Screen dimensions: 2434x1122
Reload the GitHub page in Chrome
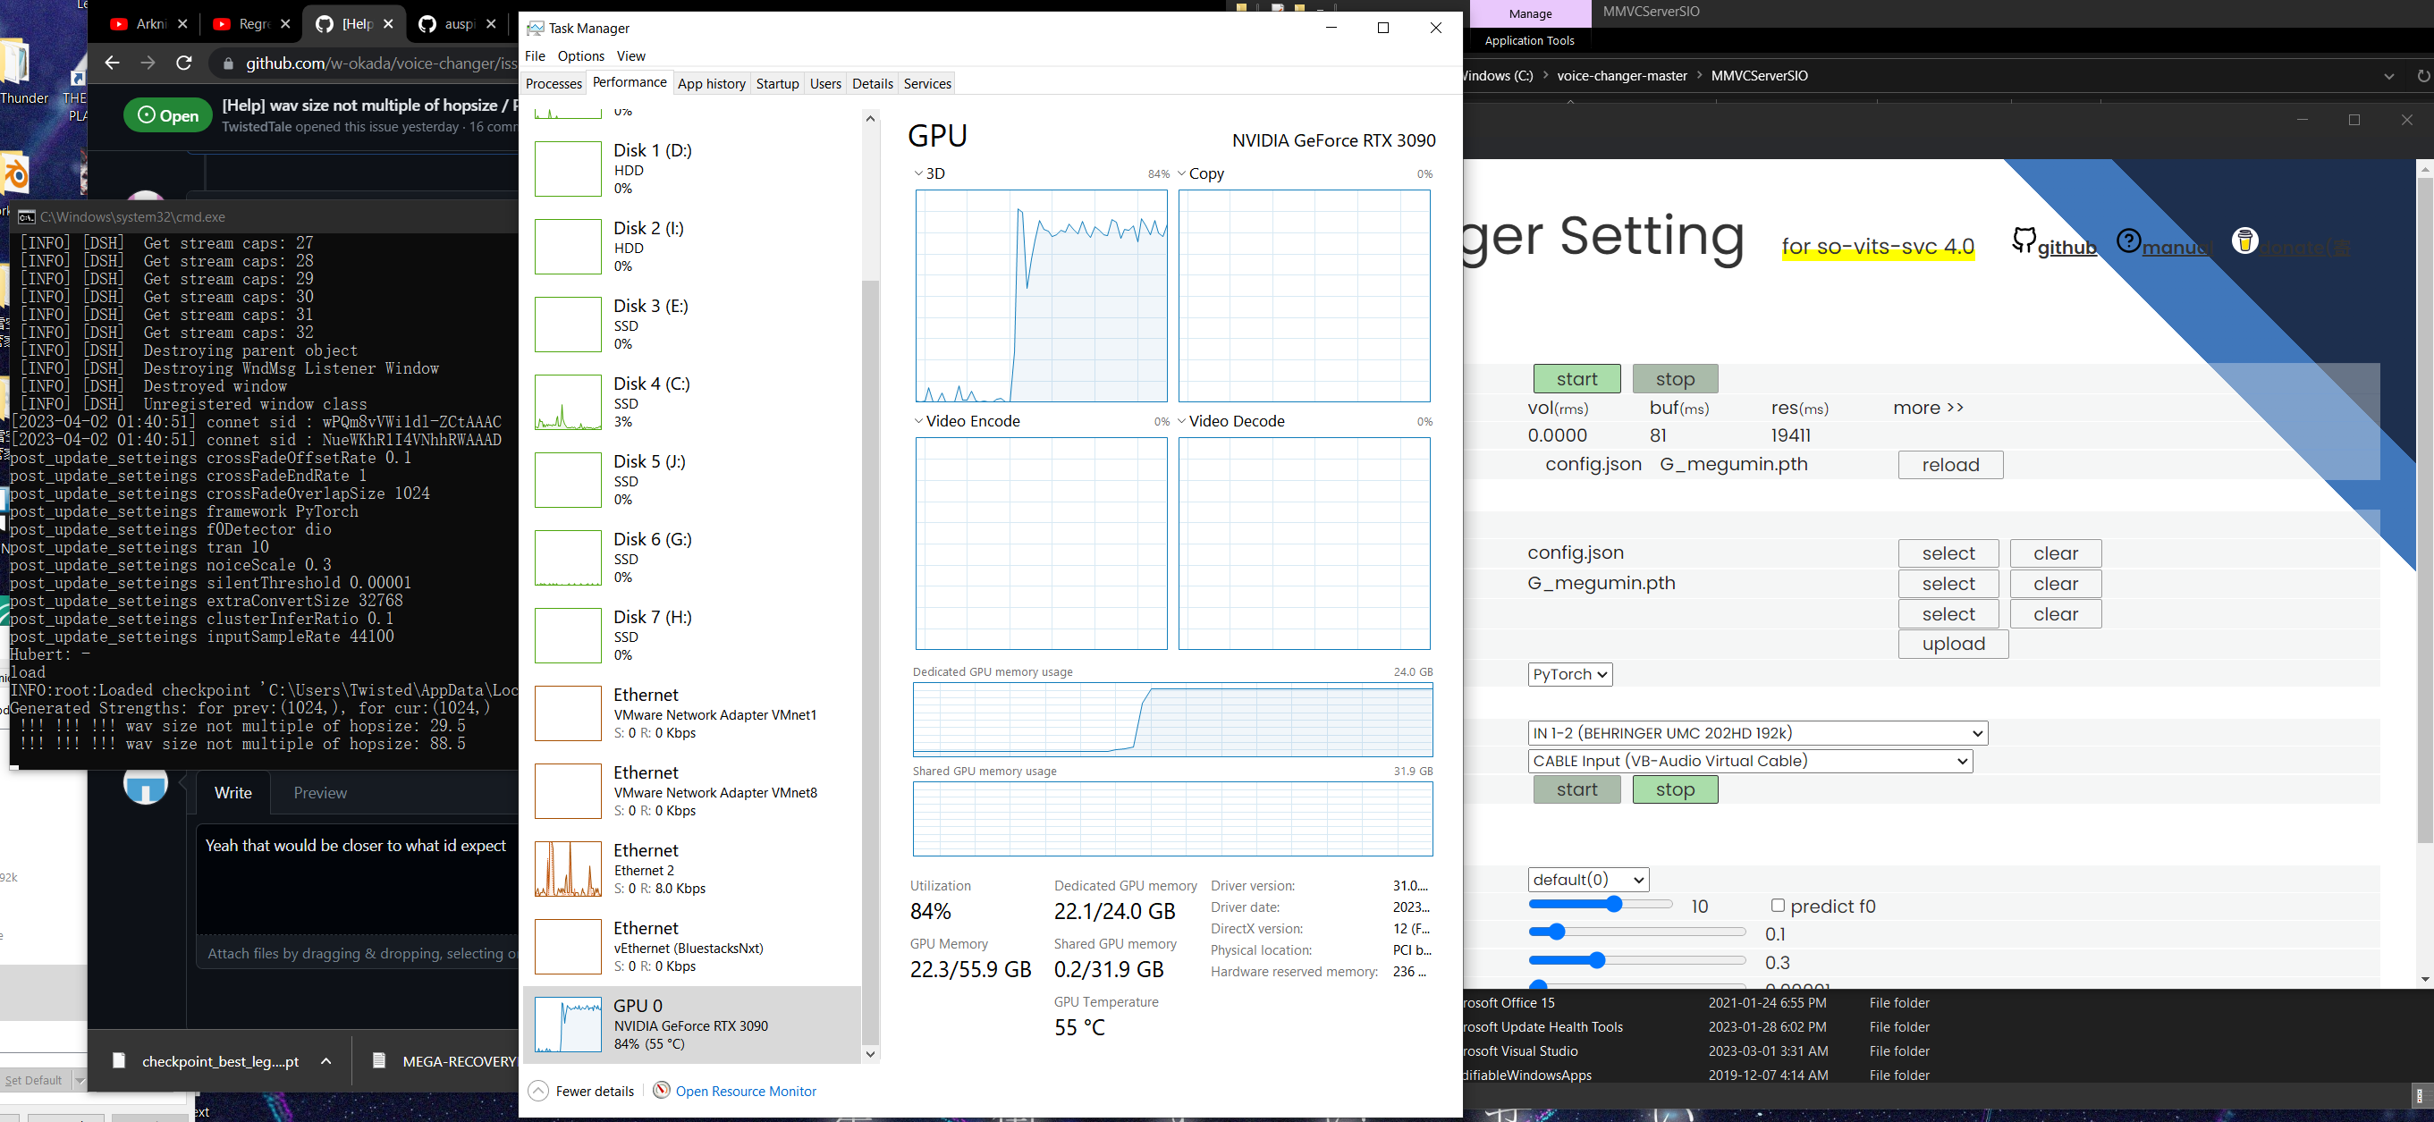185,63
